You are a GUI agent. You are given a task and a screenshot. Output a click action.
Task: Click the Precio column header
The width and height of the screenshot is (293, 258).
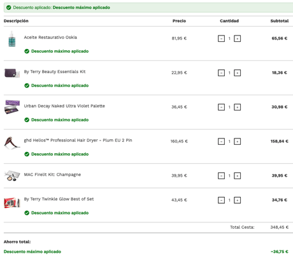click(x=179, y=21)
